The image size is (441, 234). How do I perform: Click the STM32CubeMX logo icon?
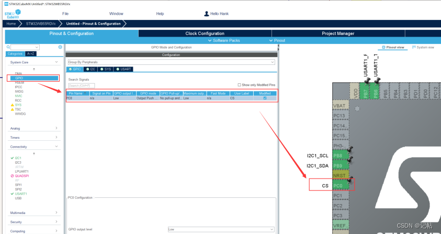point(13,14)
